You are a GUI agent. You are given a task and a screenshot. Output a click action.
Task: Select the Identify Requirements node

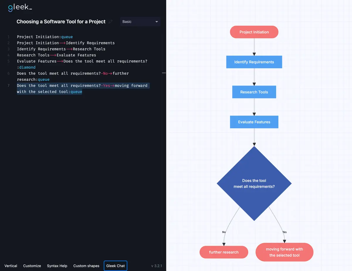point(254,62)
